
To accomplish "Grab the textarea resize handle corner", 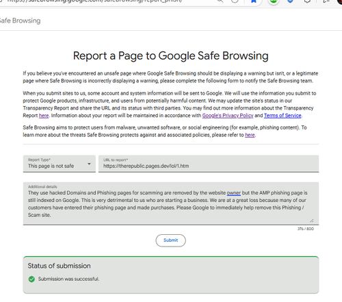I will [312, 221].
